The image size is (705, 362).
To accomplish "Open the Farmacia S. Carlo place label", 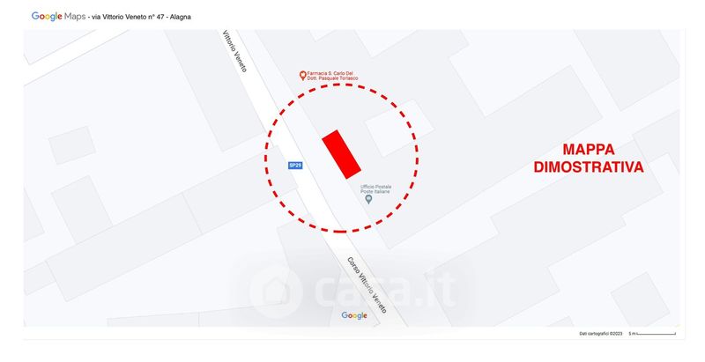I will tap(333, 76).
